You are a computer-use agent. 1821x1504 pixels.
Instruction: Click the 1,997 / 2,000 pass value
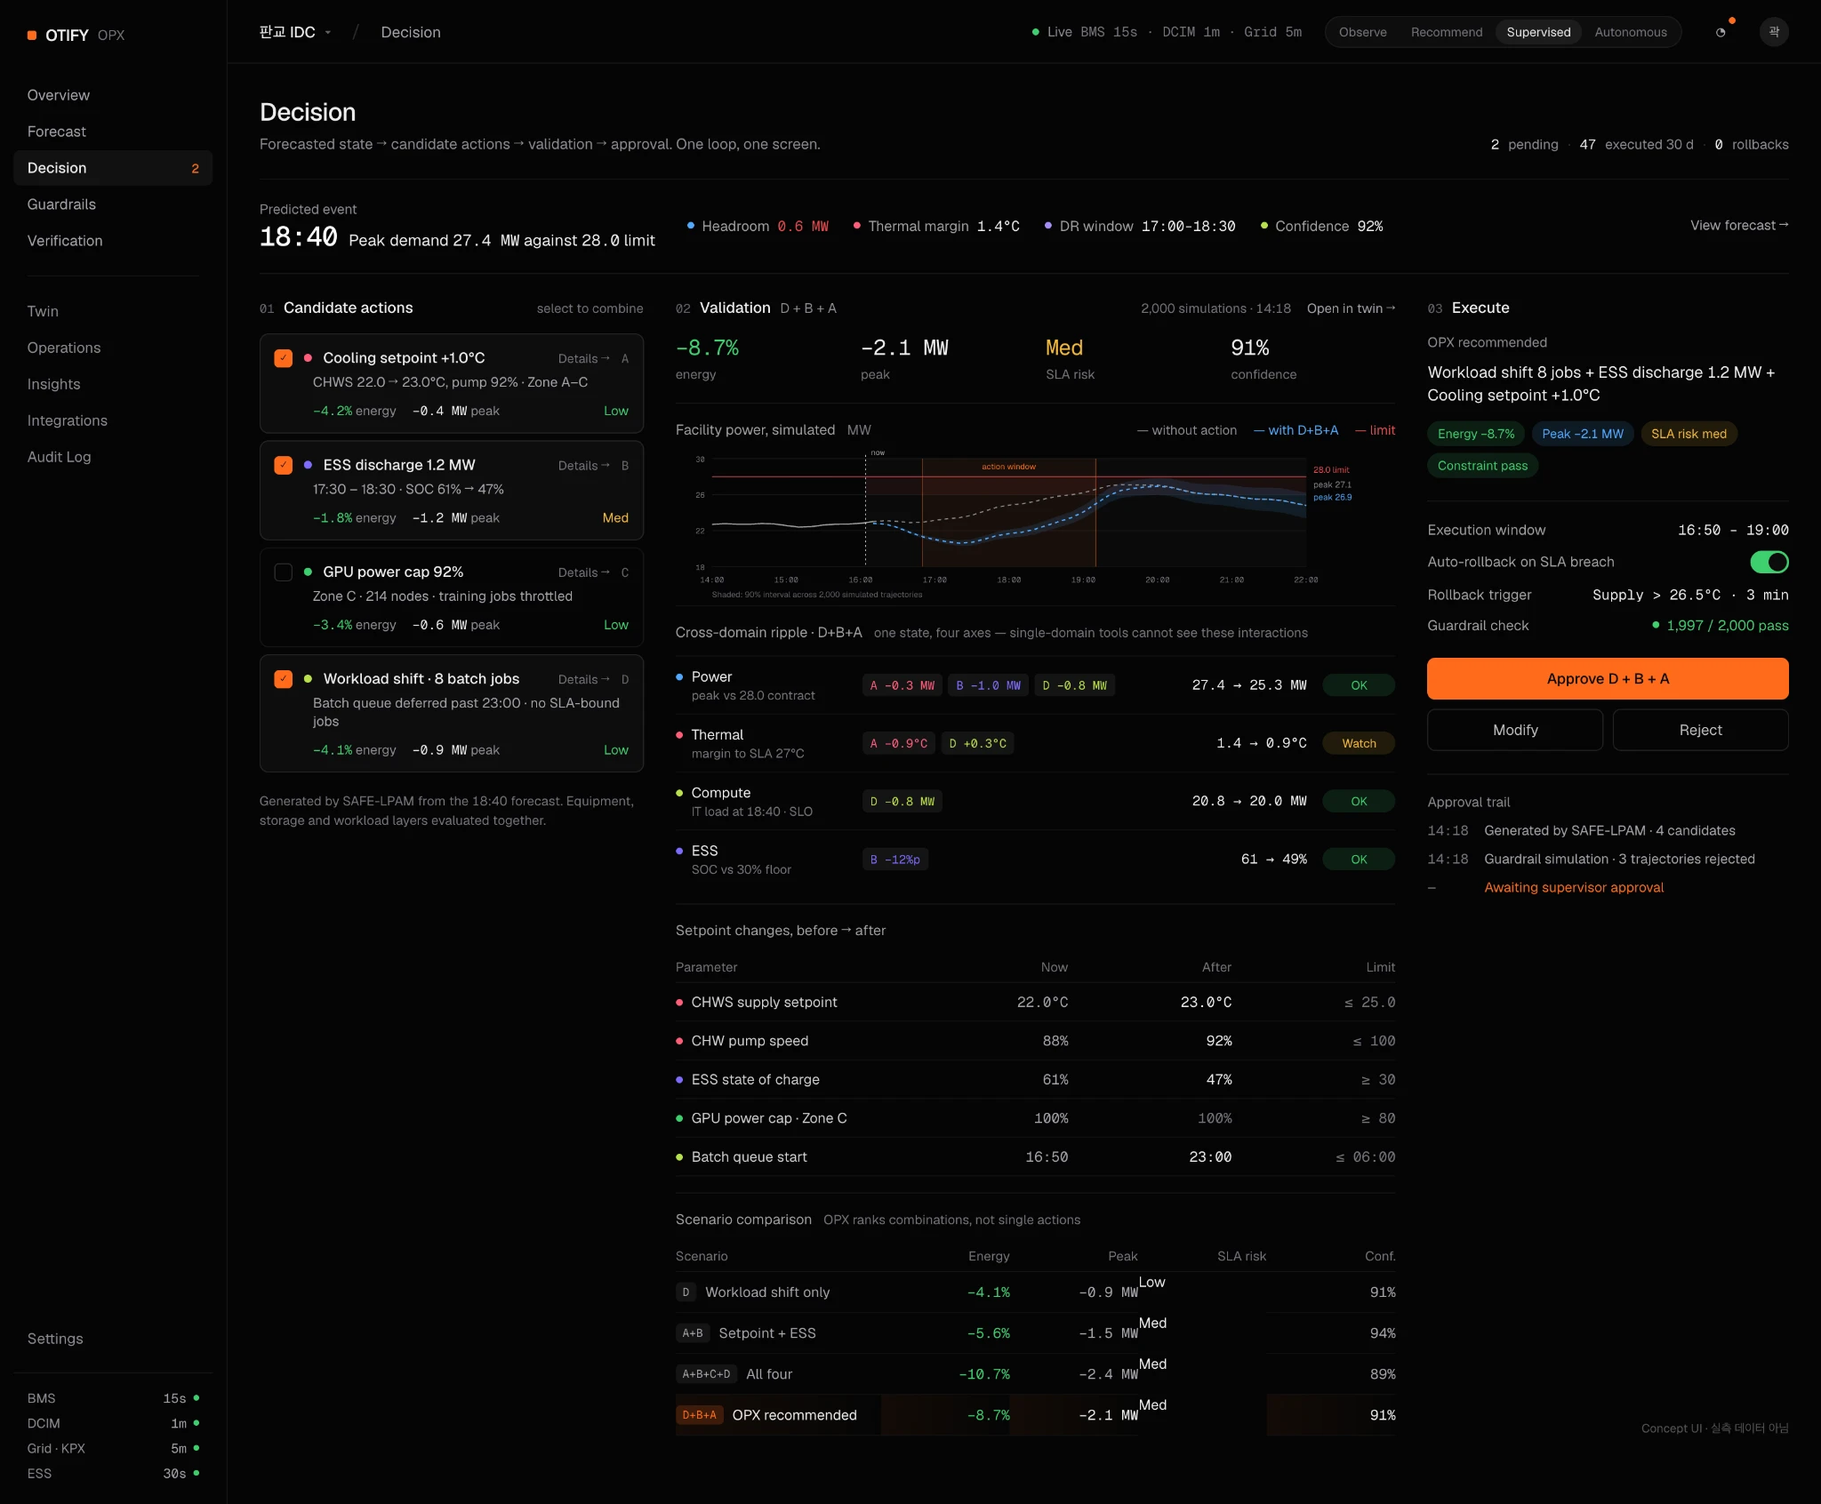(x=1727, y=626)
